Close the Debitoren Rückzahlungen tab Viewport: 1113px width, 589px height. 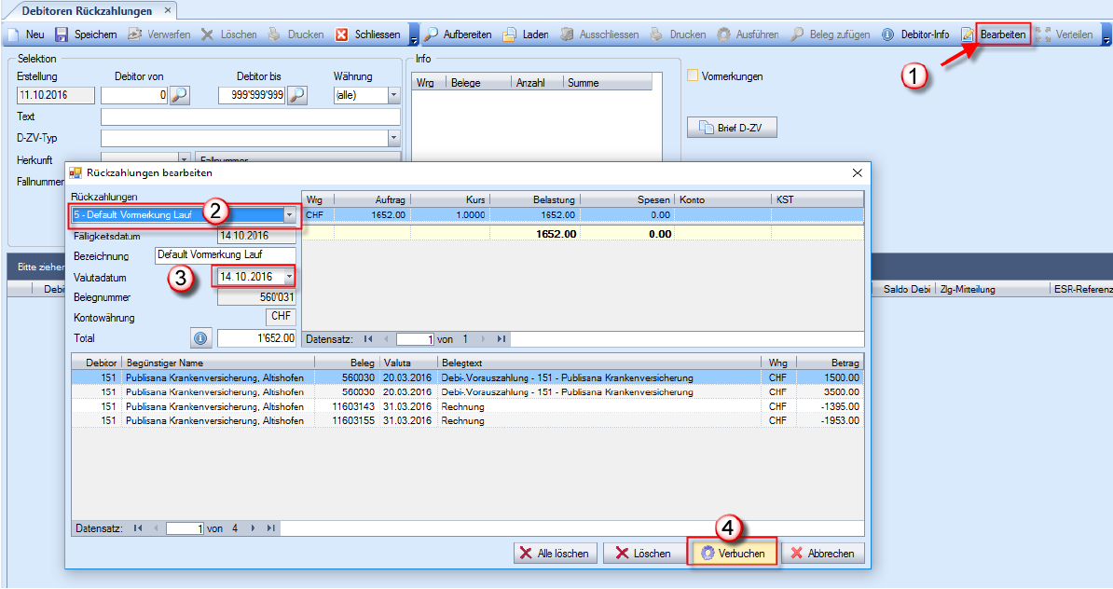pos(168,10)
